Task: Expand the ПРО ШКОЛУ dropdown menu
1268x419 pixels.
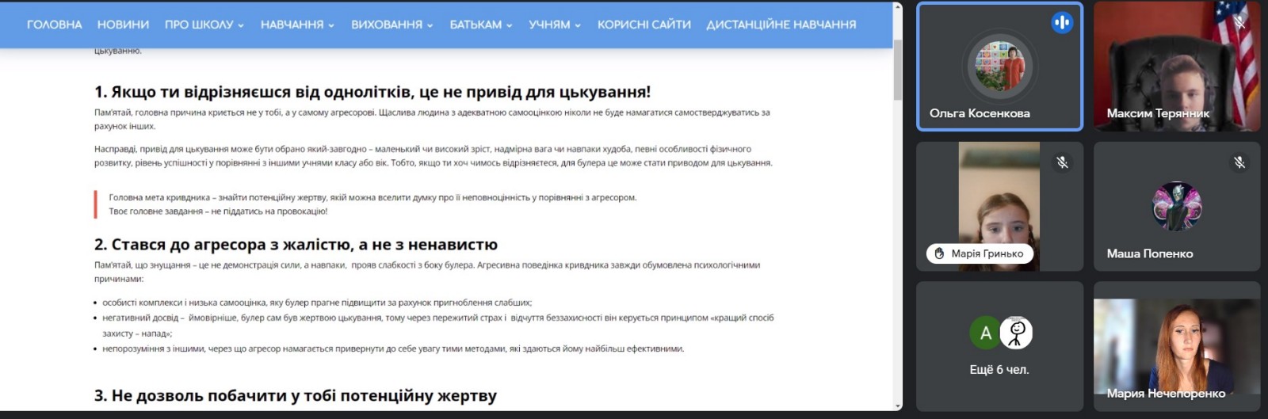Action: [x=204, y=25]
